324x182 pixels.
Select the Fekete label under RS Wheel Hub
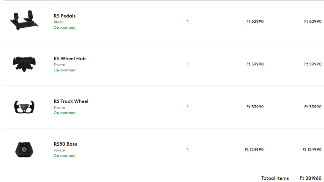pyautogui.click(x=59, y=65)
